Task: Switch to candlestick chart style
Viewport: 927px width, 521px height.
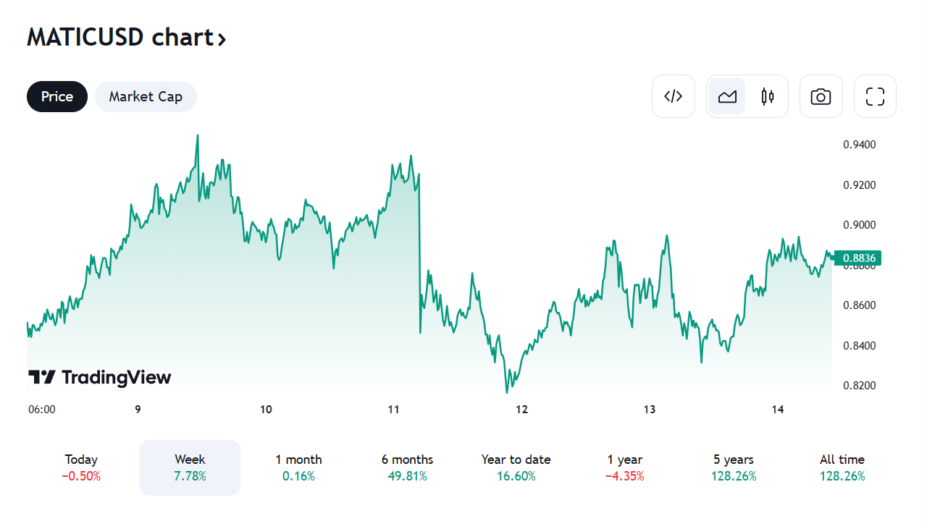Action: tap(768, 96)
